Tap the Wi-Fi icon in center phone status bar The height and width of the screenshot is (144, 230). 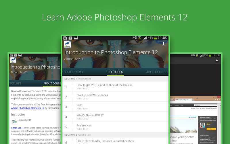pyautogui.click(x=139, y=38)
